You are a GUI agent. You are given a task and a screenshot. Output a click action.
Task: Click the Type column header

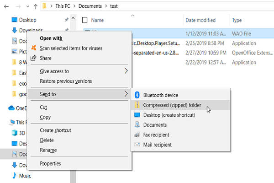[237, 21]
